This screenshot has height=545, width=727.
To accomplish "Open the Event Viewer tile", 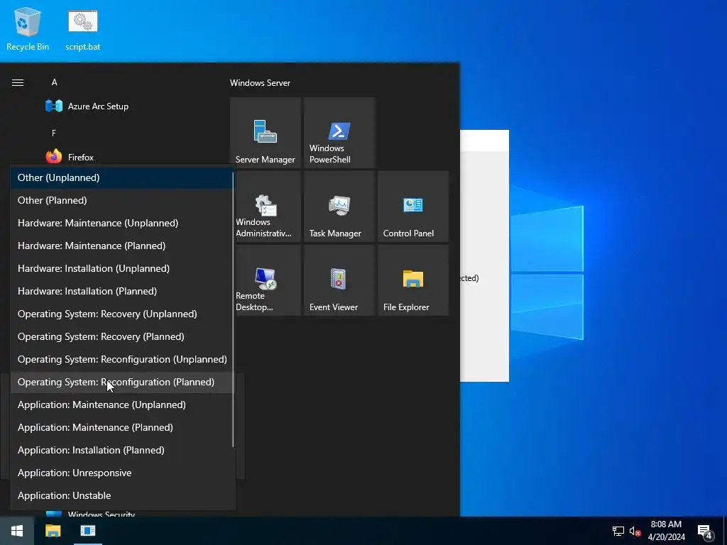I will (339, 280).
